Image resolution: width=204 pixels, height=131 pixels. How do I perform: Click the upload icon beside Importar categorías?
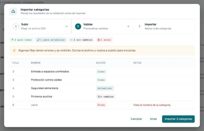13,12
